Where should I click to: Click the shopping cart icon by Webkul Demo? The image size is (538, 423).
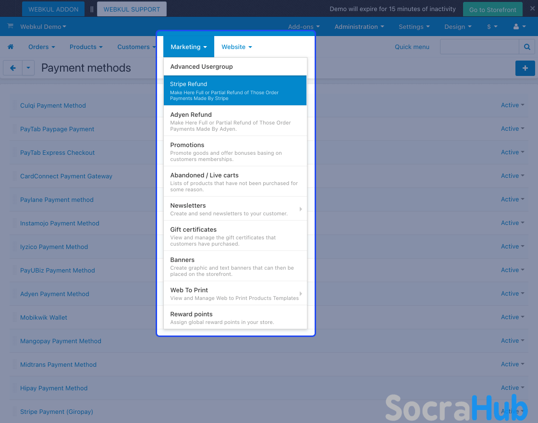click(x=10, y=26)
